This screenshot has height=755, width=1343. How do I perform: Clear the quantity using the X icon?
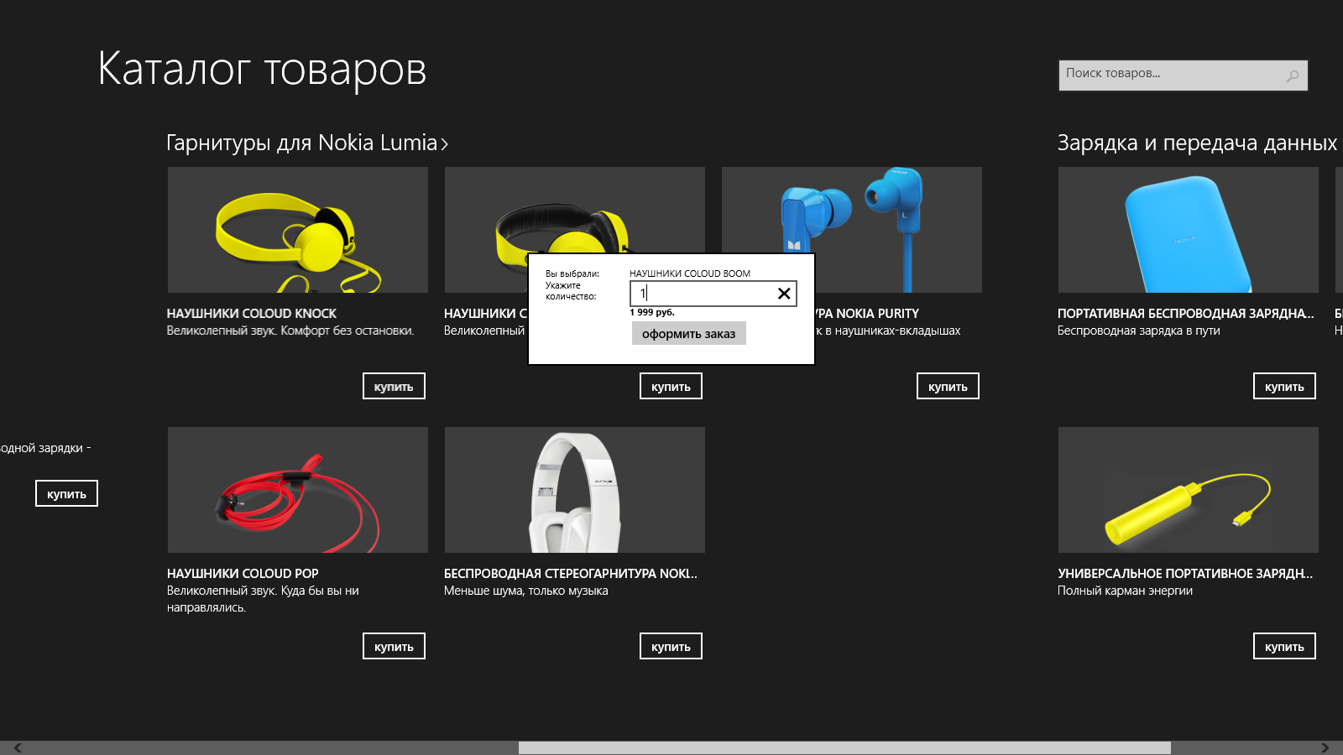pos(784,294)
